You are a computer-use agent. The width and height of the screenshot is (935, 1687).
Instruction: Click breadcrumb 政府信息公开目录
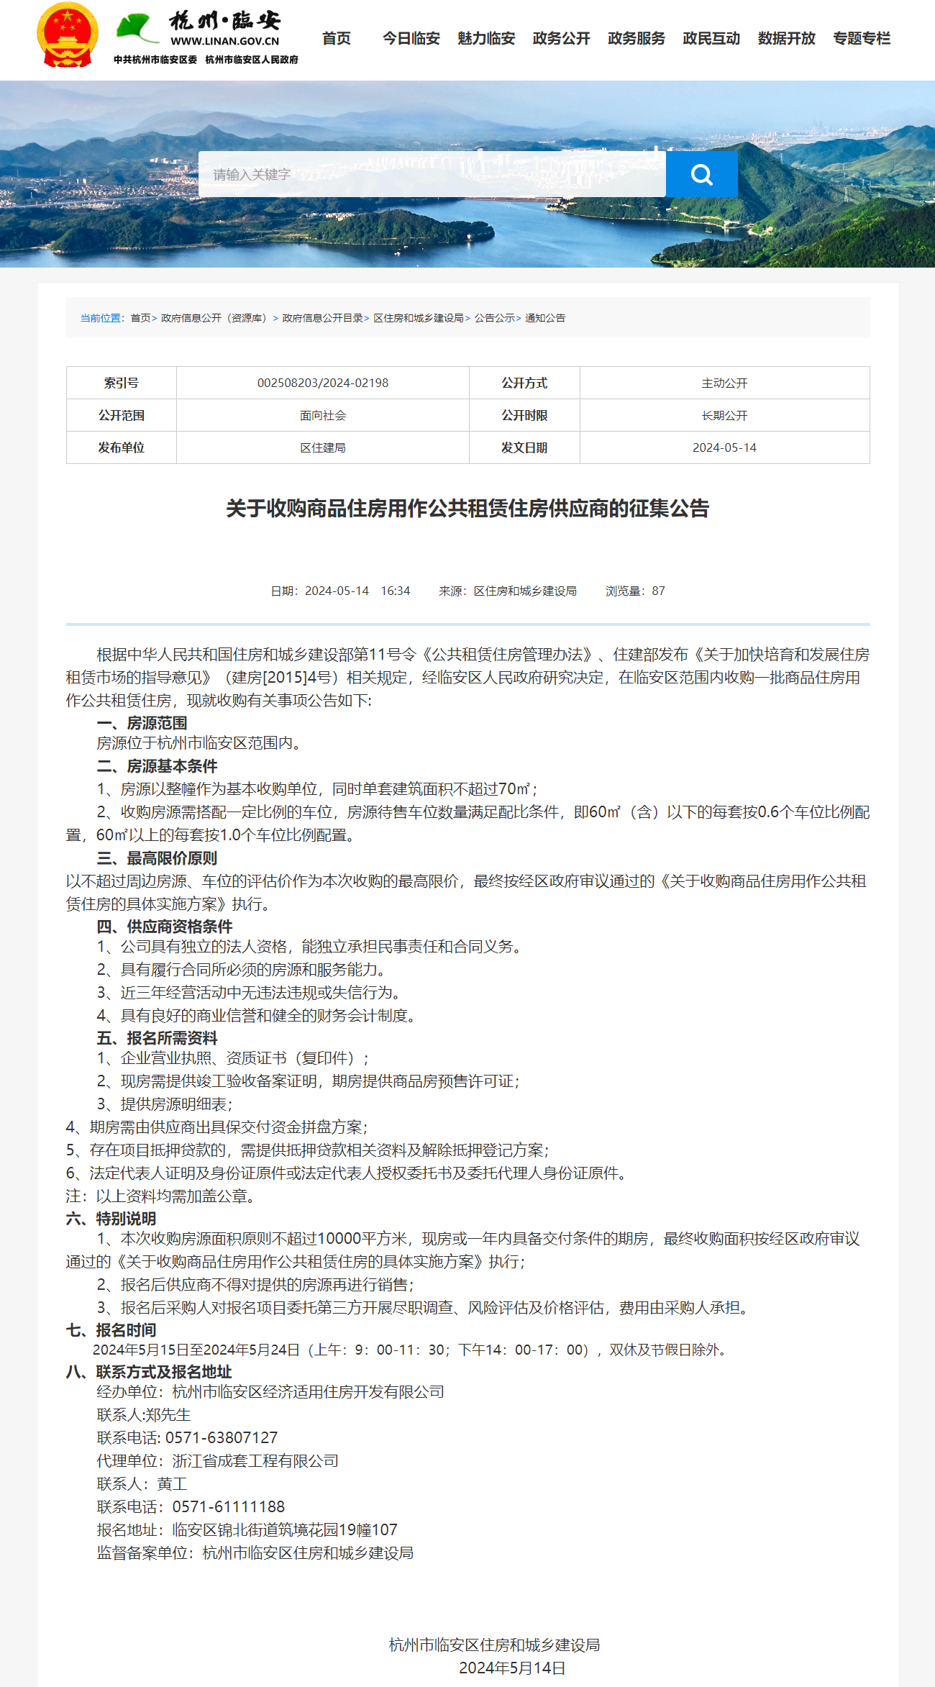pyautogui.click(x=322, y=318)
